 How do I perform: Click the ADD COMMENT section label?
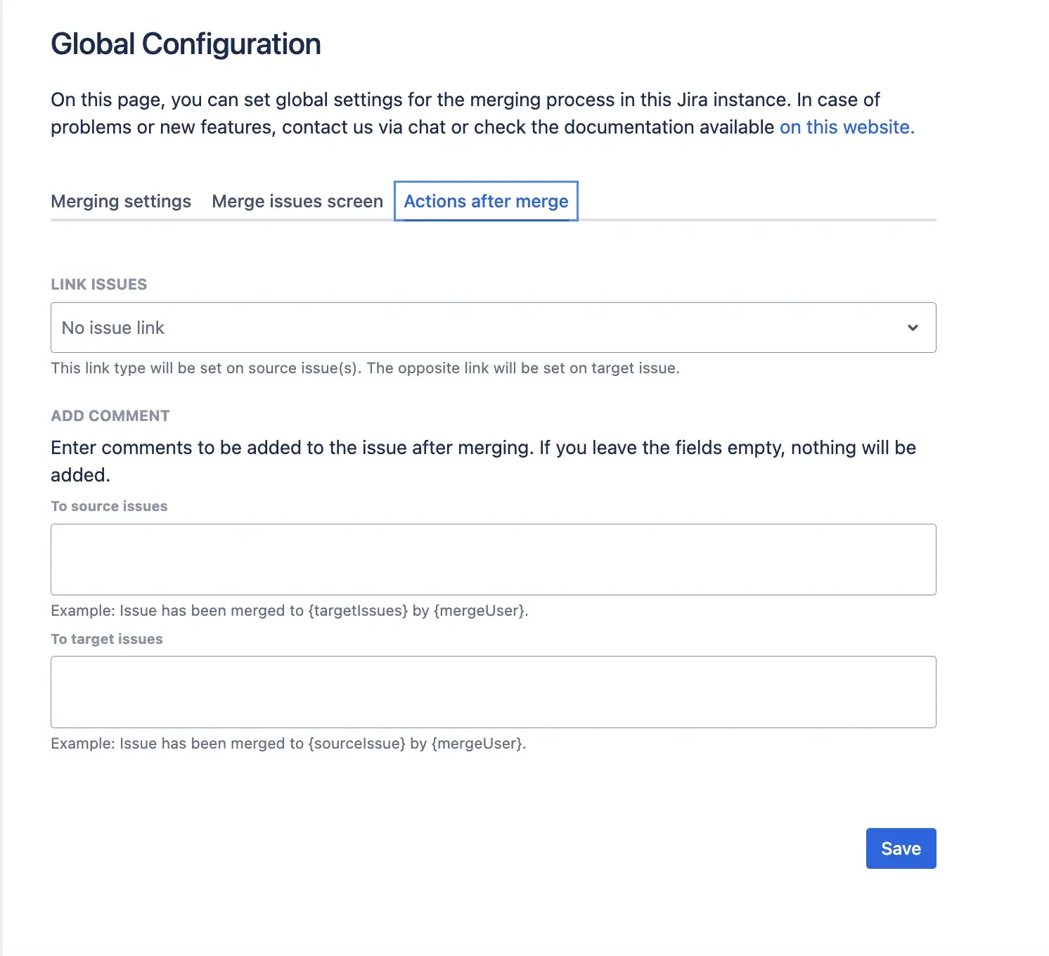point(110,415)
